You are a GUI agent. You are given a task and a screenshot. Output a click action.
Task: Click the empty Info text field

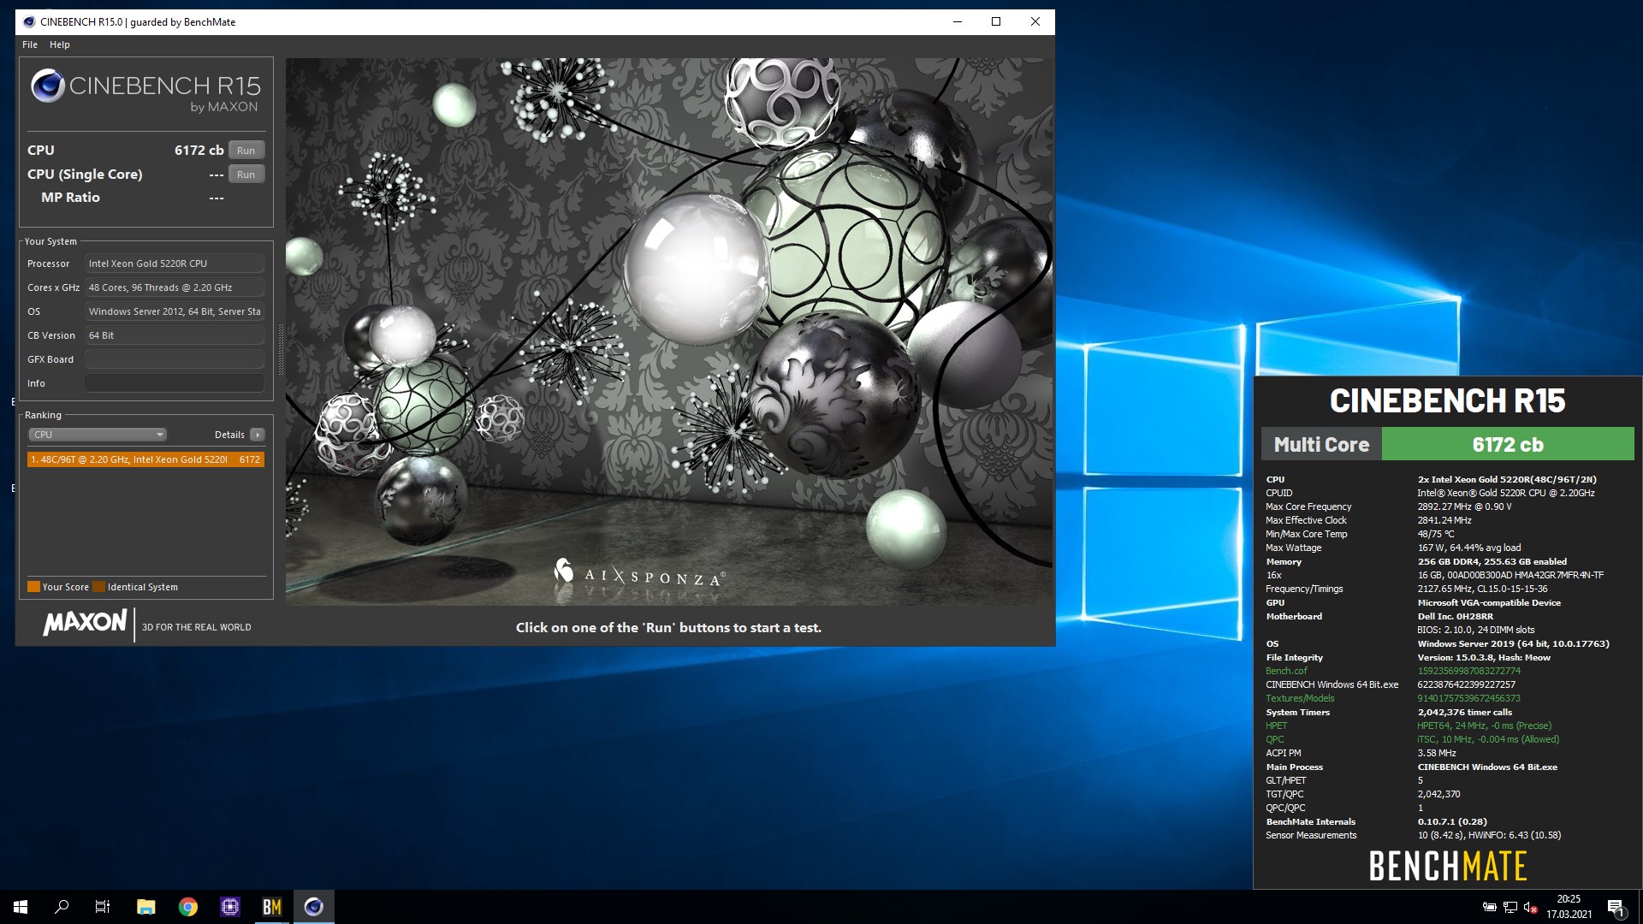click(175, 383)
